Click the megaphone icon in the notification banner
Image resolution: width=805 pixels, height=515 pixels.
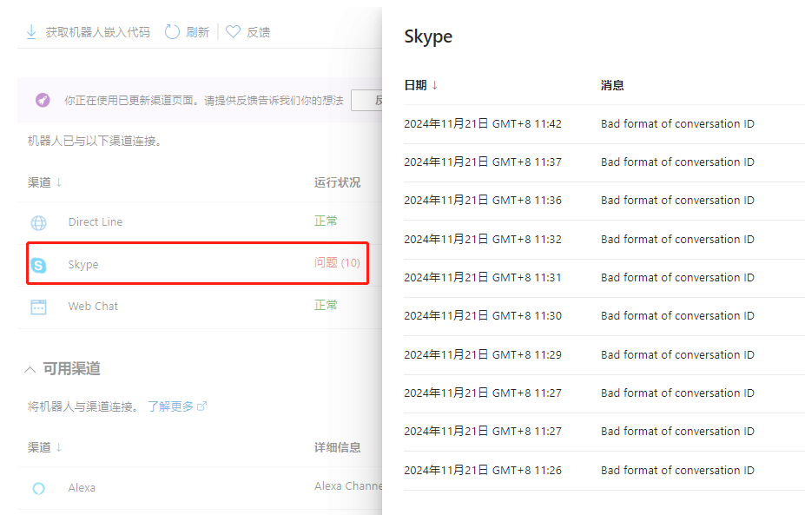tap(43, 100)
